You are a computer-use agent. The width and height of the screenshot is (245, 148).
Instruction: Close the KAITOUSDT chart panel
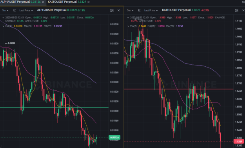[x=243, y=10]
